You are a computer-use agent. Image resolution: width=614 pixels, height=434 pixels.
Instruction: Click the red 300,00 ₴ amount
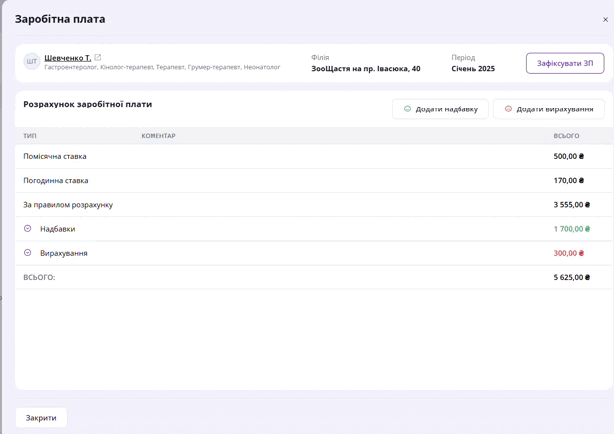pyautogui.click(x=568, y=253)
